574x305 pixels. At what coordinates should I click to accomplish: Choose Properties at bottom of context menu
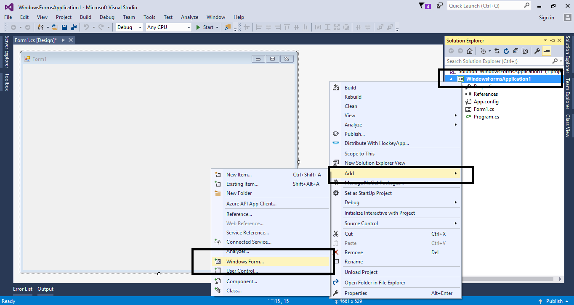(x=396, y=293)
